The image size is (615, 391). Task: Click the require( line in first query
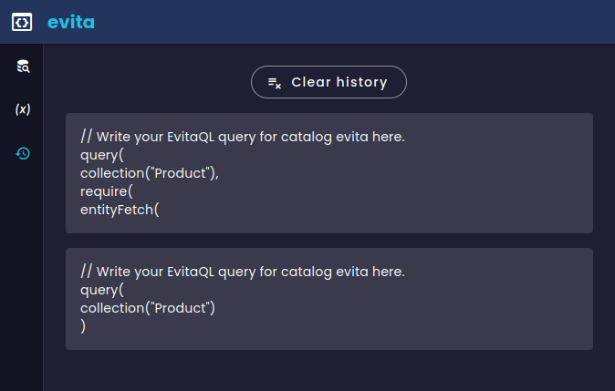coord(107,190)
